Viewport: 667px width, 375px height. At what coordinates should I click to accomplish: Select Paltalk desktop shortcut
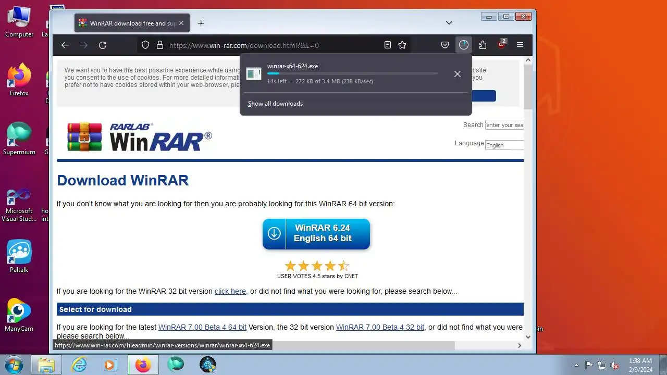19,256
